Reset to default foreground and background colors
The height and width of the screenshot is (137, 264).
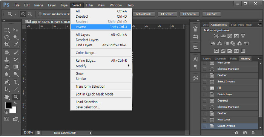pyautogui.click(x=6, y=112)
